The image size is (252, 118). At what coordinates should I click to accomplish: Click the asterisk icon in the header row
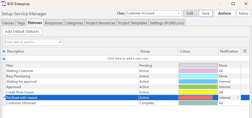coord(4,51)
